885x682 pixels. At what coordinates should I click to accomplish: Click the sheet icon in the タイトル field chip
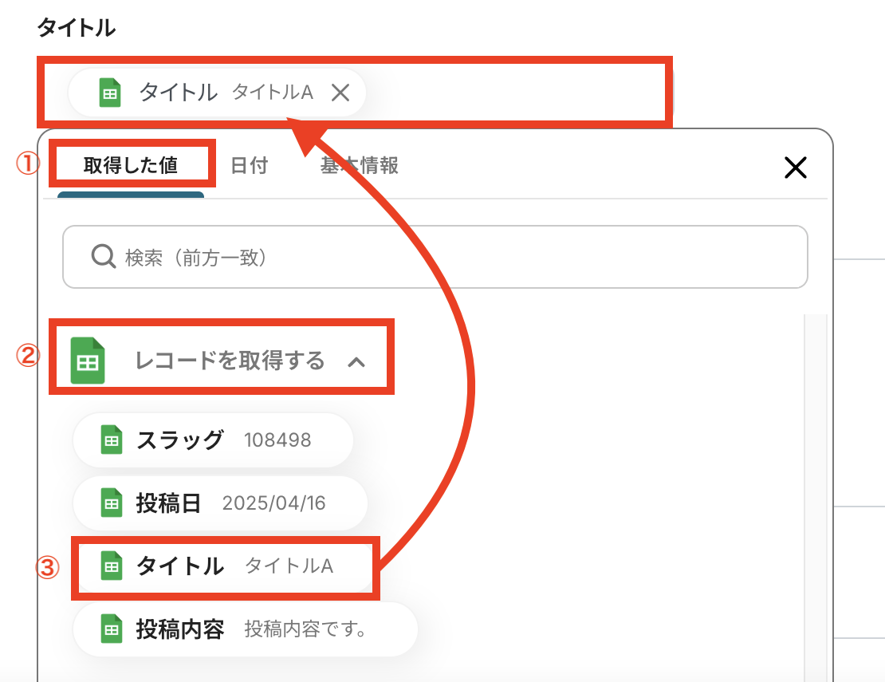pyautogui.click(x=110, y=93)
